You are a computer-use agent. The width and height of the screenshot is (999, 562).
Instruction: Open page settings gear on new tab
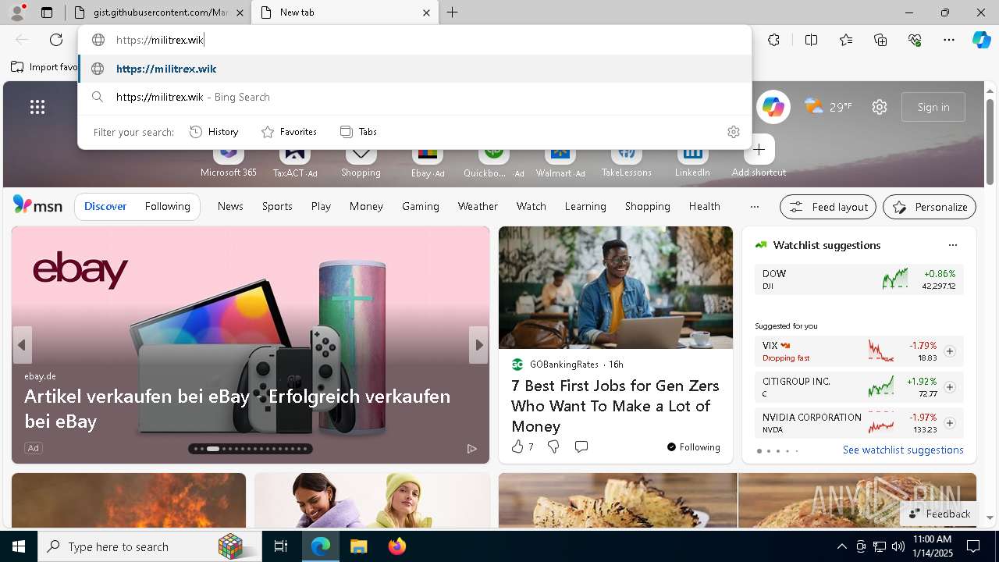click(880, 107)
